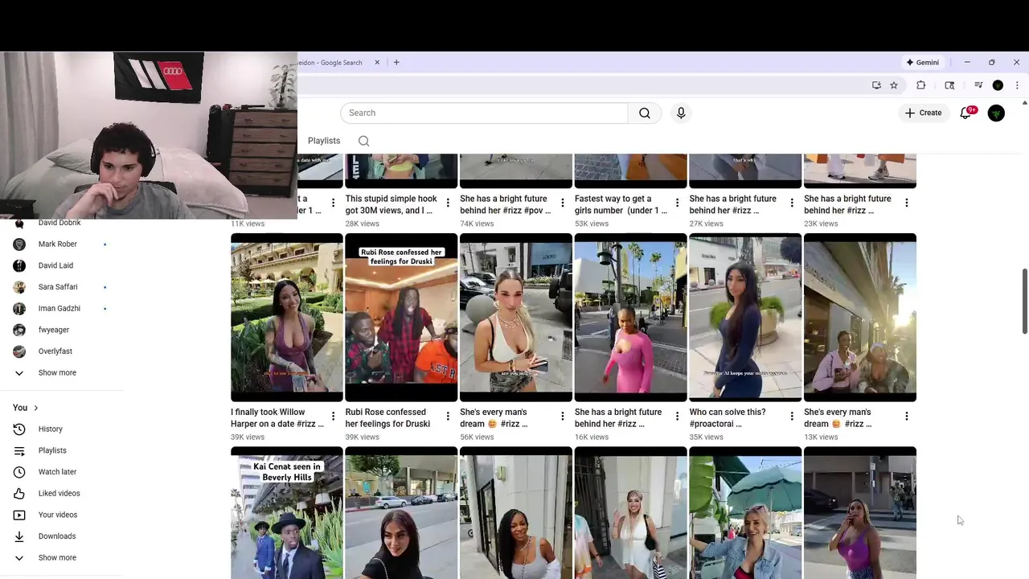Open the Chrome three-dot menu
The width and height of the screenshot is (1029, 579).
1017,85
